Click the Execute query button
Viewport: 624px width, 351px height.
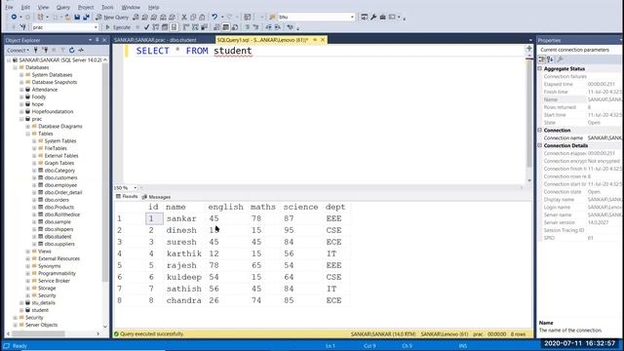118,27
